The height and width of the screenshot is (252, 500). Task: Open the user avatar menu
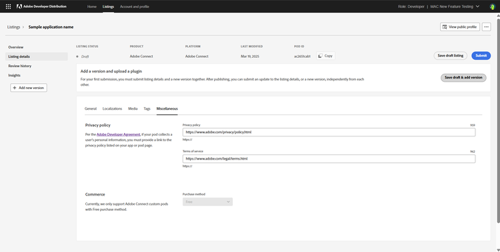point(493,7)
